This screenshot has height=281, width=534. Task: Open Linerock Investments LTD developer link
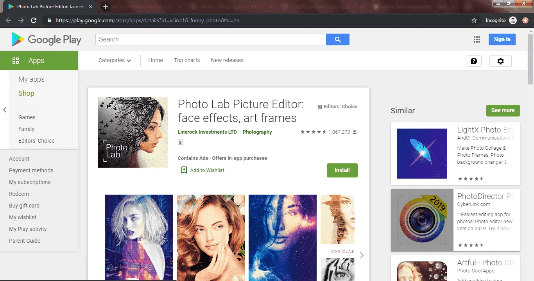pyautogui.click(x=207, y=132)
